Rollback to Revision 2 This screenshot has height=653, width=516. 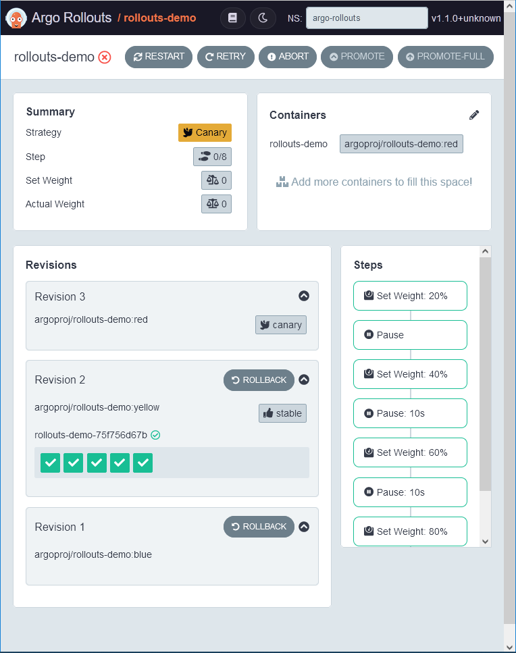tap(259, 380)
